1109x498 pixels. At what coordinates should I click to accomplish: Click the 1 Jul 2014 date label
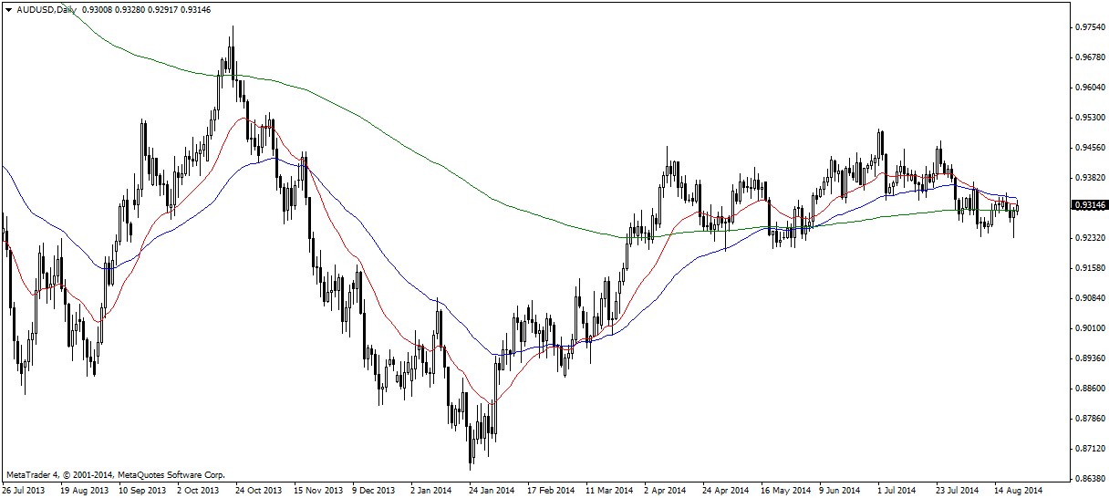tap(897, 490)
